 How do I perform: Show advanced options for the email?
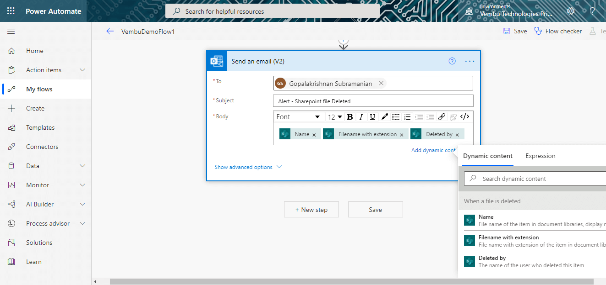[248, 167]
